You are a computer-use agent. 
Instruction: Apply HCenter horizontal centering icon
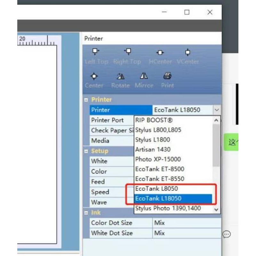pyautogui.click(x=160, y=52)
